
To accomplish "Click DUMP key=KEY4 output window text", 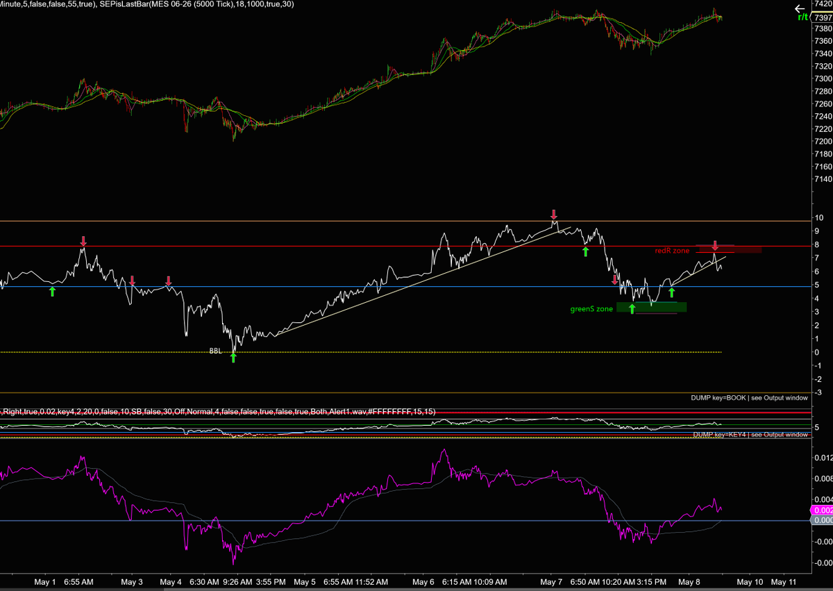I will coord(750,434).
